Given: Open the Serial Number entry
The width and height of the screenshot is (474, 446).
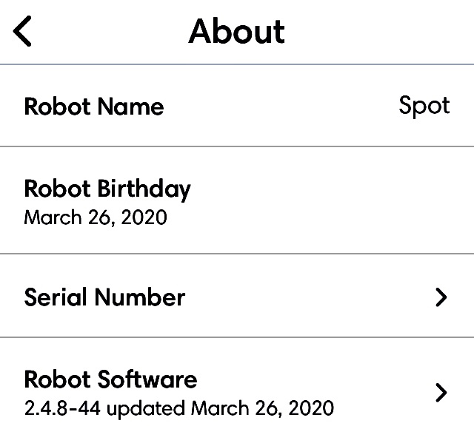Looking at the screenshot, I should pyautogui.click(x=104, y=297).
